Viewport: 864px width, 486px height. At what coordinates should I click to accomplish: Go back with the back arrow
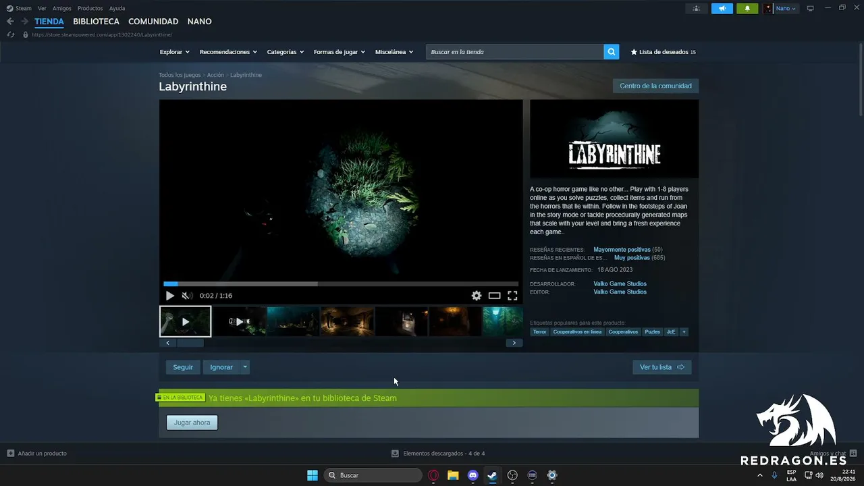(x=10, y=22)
